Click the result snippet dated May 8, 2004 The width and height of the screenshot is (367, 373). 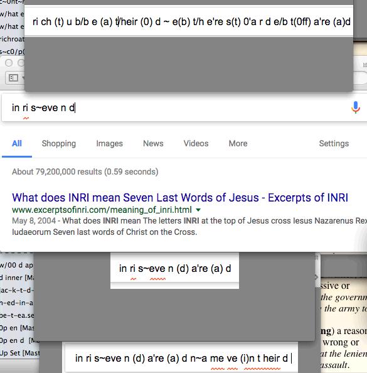pos(189,226)
